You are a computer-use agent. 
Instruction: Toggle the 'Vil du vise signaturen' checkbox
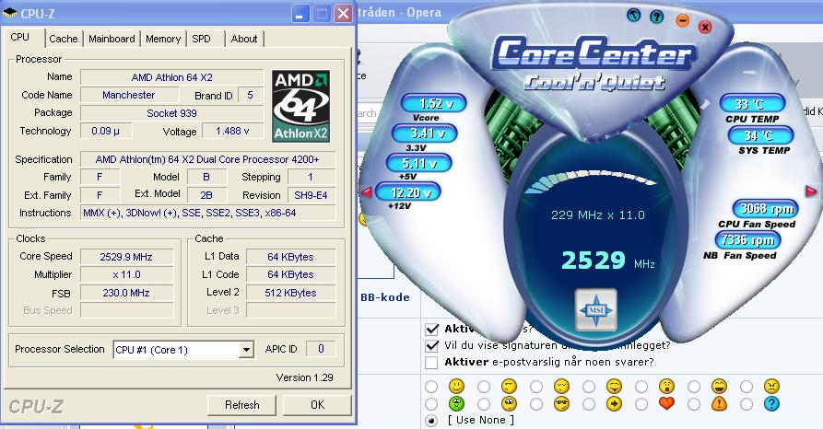pos(431,345)
